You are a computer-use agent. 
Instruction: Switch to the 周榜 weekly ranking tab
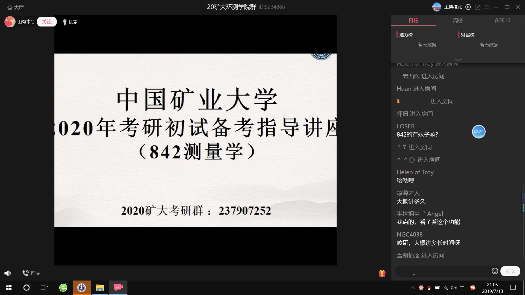(458, 20)
